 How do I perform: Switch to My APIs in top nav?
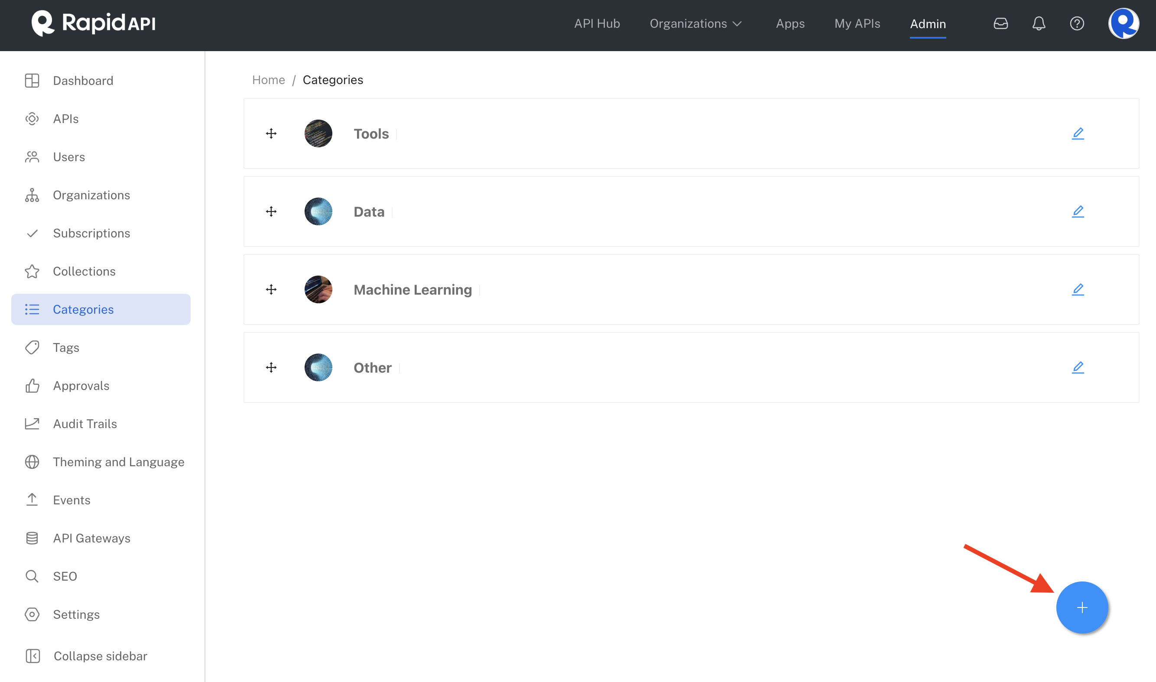[857, 23]
